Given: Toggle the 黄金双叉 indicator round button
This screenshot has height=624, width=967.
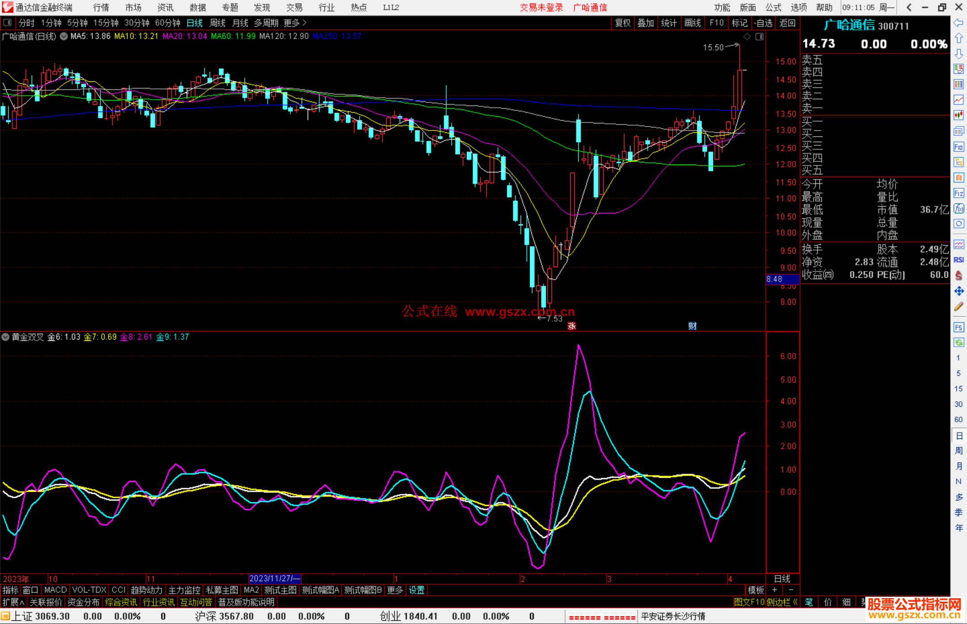Looking at the screenshot, I should [x=5, y=337].
